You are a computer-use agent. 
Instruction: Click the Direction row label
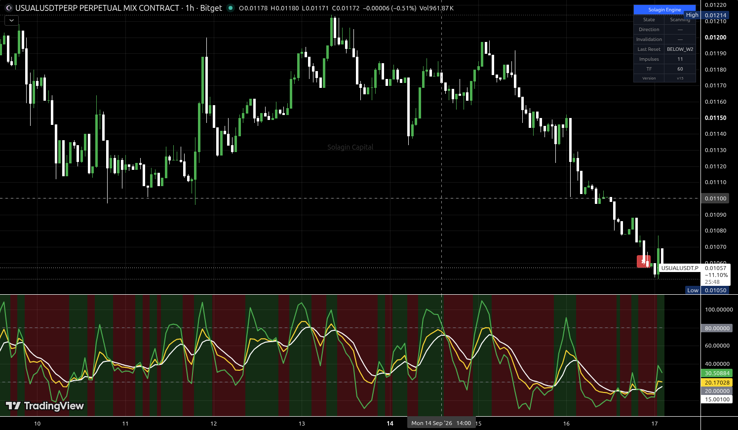click(649, 30)
